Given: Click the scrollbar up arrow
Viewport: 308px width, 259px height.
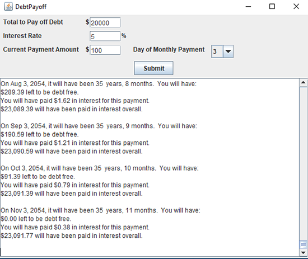Looking at the screenshot, I should tap(304, 83).
